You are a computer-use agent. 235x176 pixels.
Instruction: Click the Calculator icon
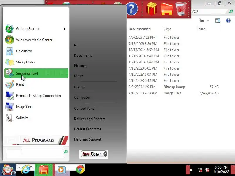(9, 51)
